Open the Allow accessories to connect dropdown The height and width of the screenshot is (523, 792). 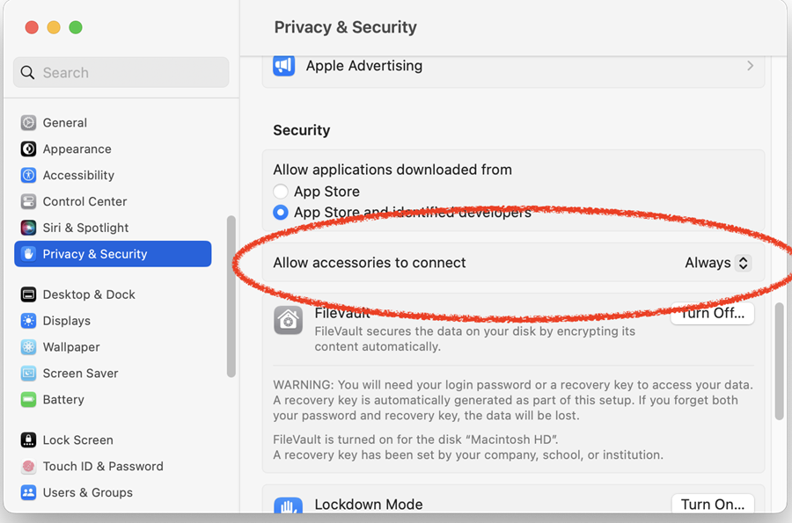click(718, 263)
